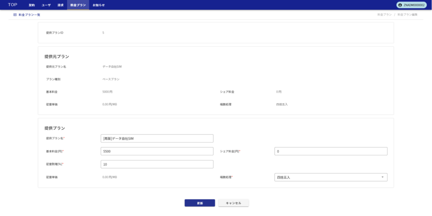Viewport: 432px width, 216px height.
Task: Click the TOP logo link
Action: (12, 5)
